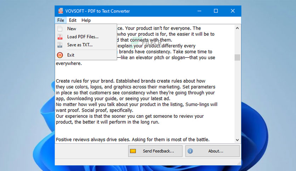
Task: Select Exit from the File menu
Action: [x=86, y=55]
